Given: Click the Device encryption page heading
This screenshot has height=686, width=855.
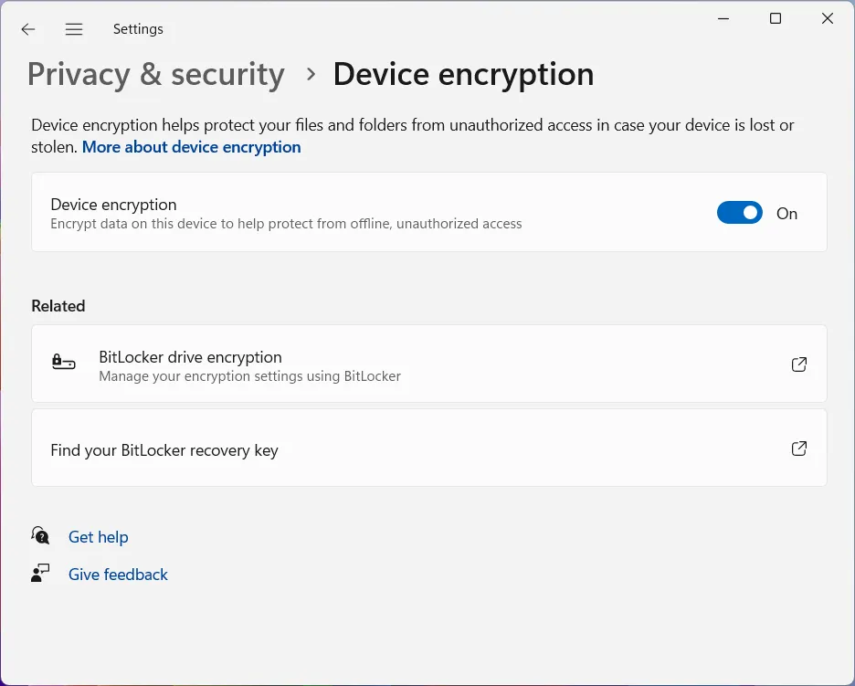Looking at the screenshot, I should click(463, 74).
